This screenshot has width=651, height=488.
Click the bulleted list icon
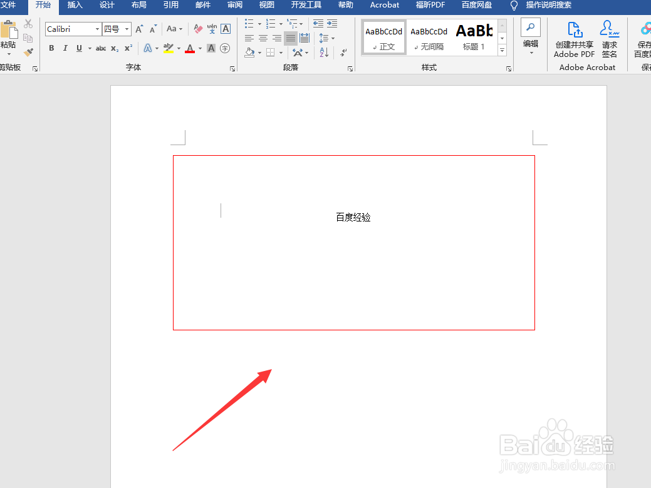coord(249,24)
